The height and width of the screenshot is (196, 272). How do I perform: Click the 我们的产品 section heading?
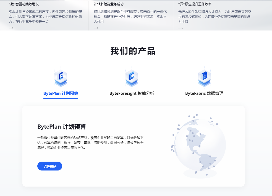pyautogui.click(x=133, y=51)
